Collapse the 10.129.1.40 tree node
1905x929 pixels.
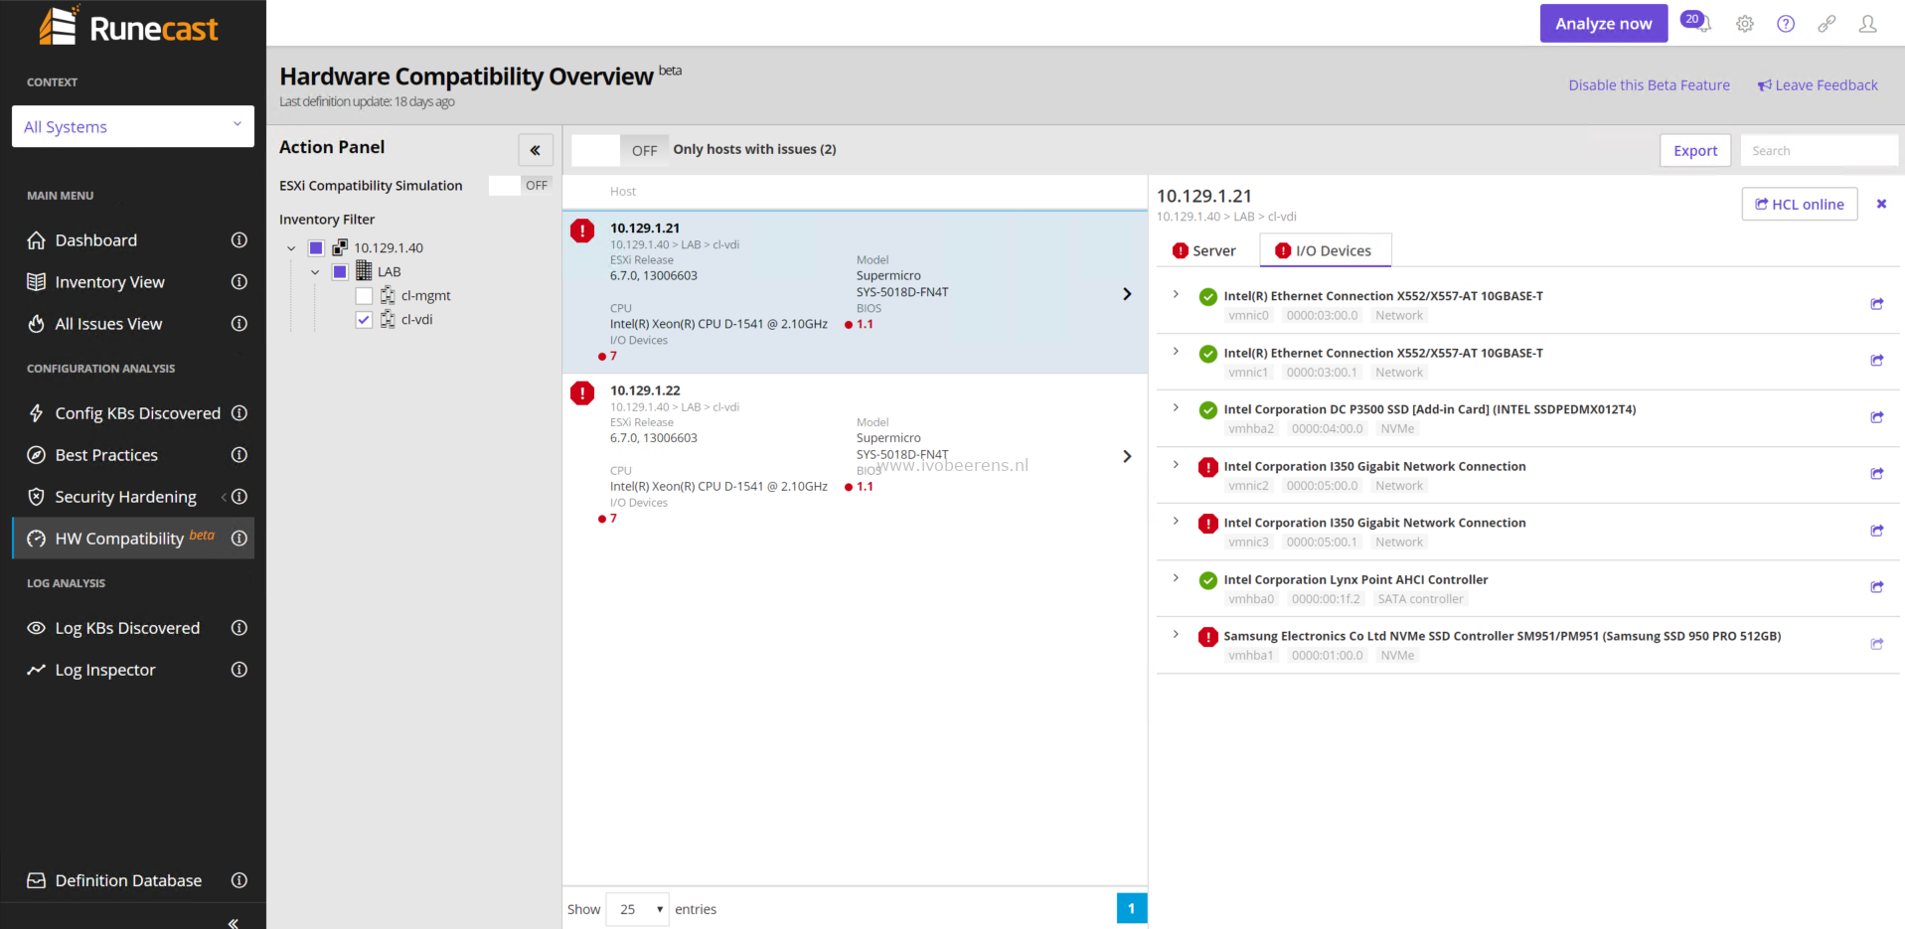point(291,248)
